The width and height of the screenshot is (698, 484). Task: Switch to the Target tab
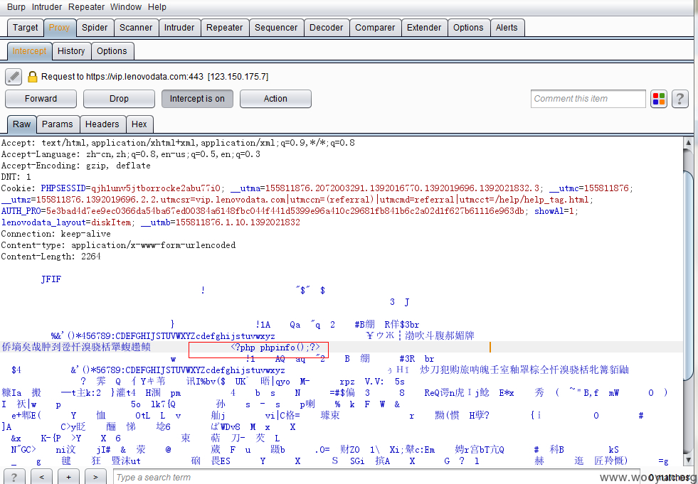[x=26, y=28]
